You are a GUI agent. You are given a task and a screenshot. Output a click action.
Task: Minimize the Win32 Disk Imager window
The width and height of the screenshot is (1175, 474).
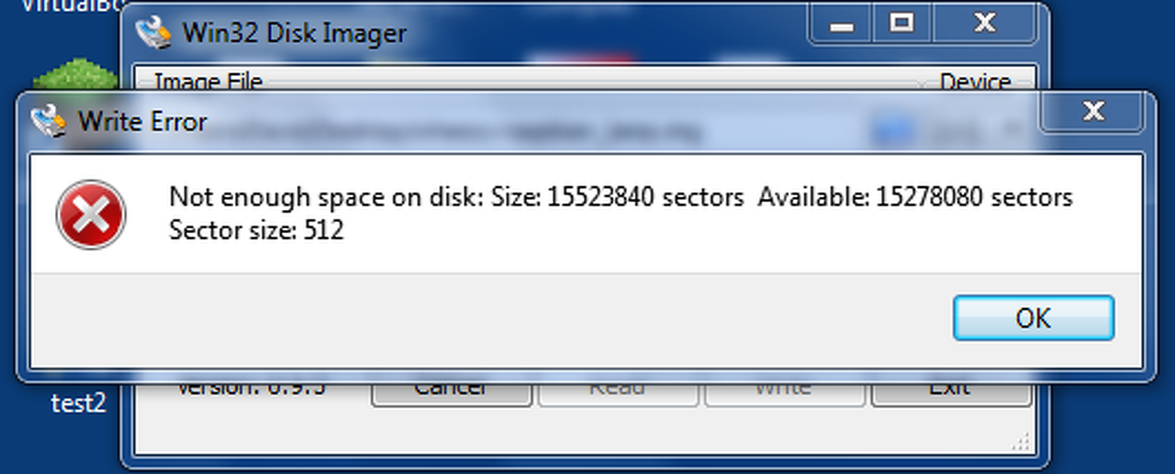point(840,26)
